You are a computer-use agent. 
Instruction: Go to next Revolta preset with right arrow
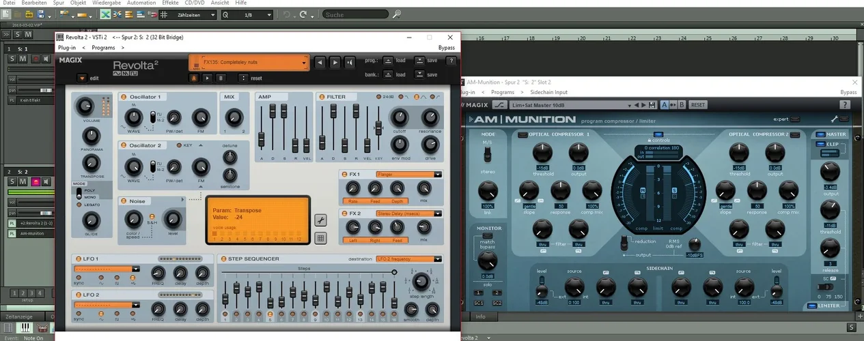pos(335,62)
